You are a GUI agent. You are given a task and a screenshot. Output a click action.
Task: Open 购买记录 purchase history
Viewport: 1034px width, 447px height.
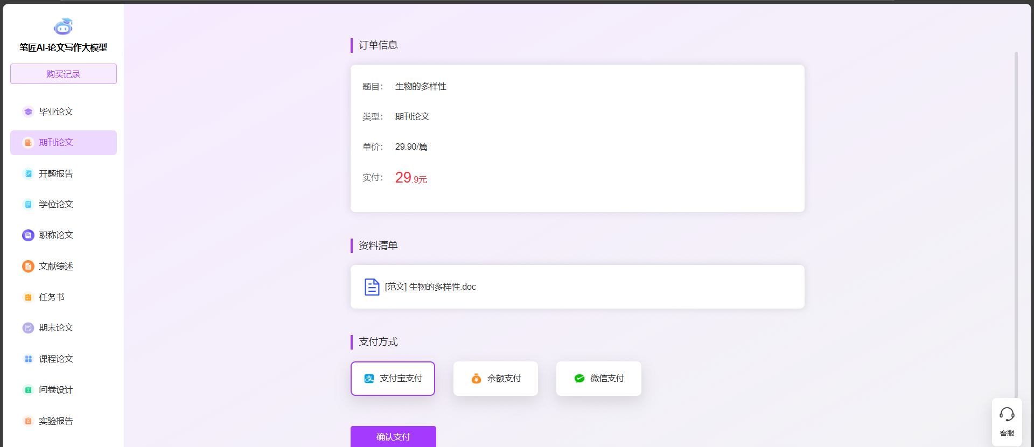click(64, 74)
